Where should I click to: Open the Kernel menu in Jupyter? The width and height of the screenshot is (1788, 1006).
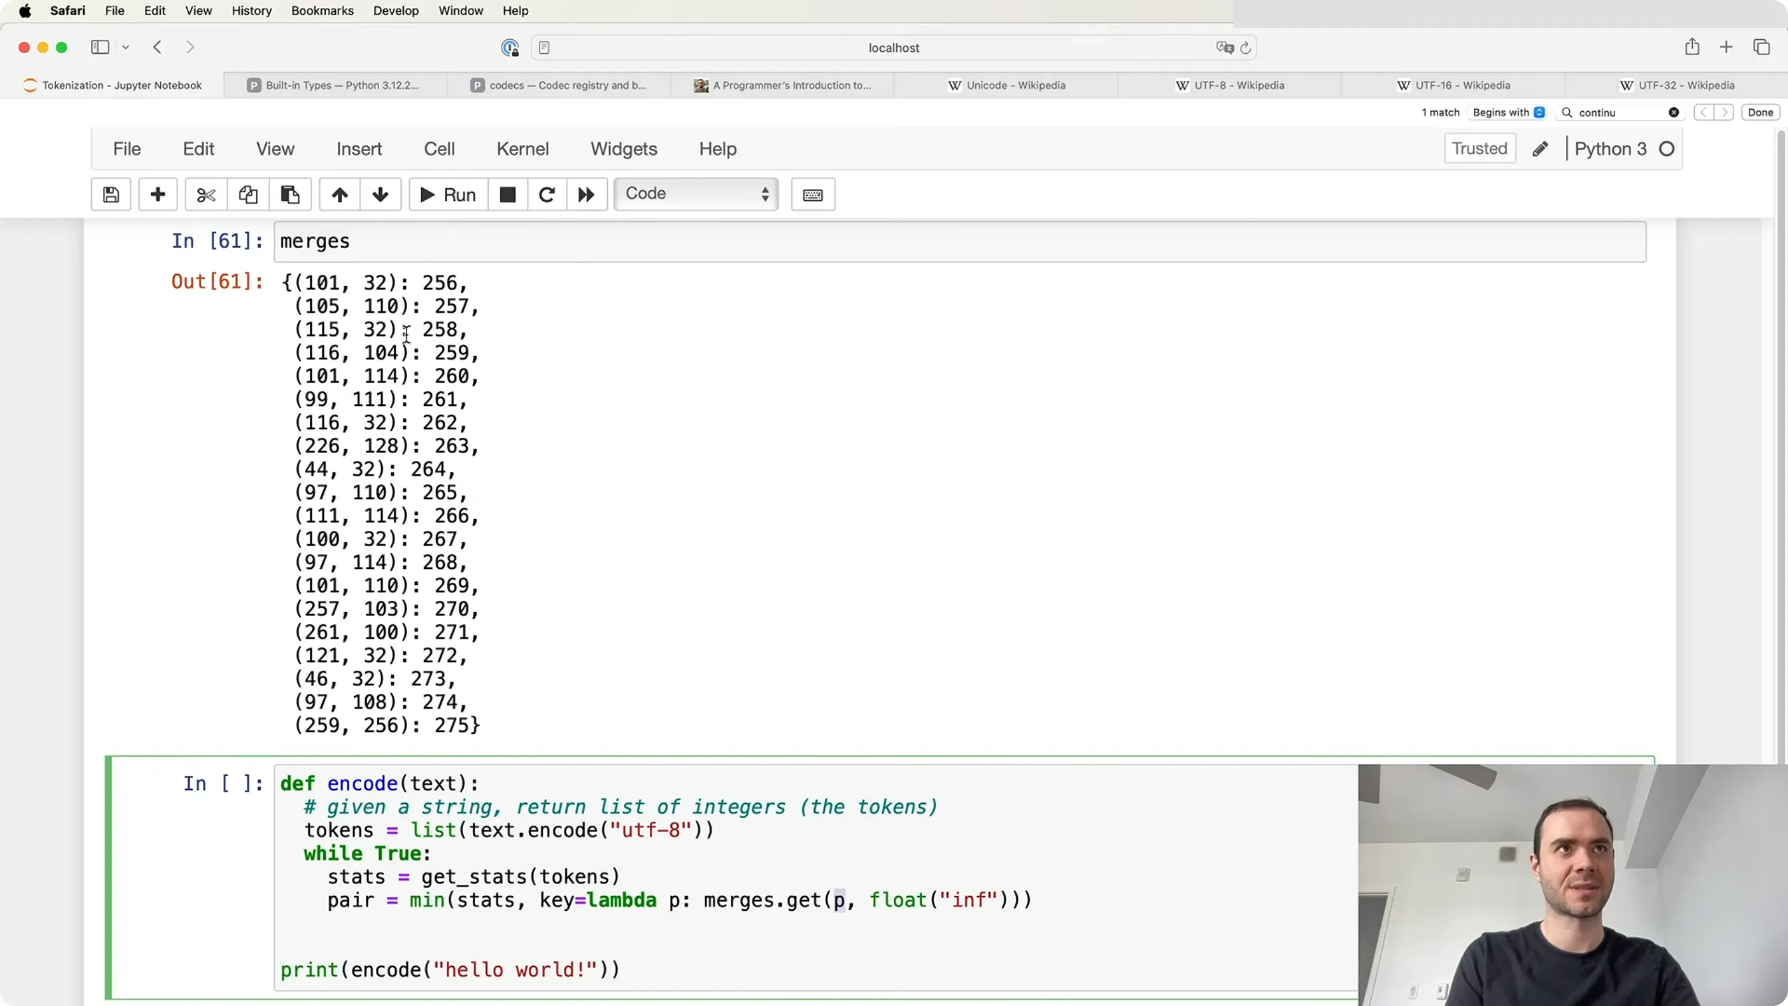pyautogui.click(x=523, y=148)
